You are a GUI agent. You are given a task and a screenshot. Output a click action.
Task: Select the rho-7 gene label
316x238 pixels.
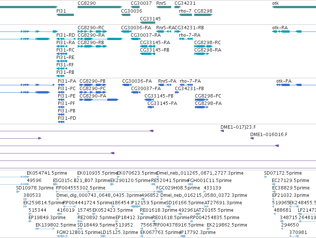185,11
